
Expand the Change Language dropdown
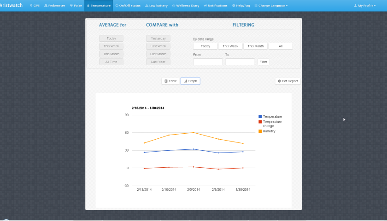coord(271,6)
